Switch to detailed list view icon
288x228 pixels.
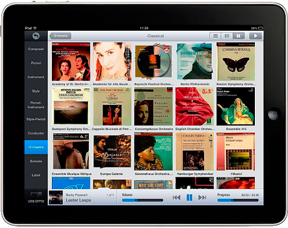point(226,36)
